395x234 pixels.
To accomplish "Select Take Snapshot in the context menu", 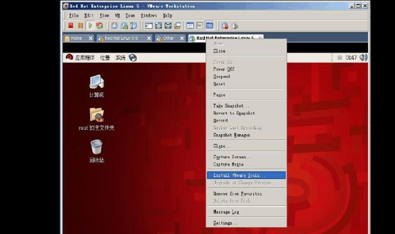I will (246, 106).
